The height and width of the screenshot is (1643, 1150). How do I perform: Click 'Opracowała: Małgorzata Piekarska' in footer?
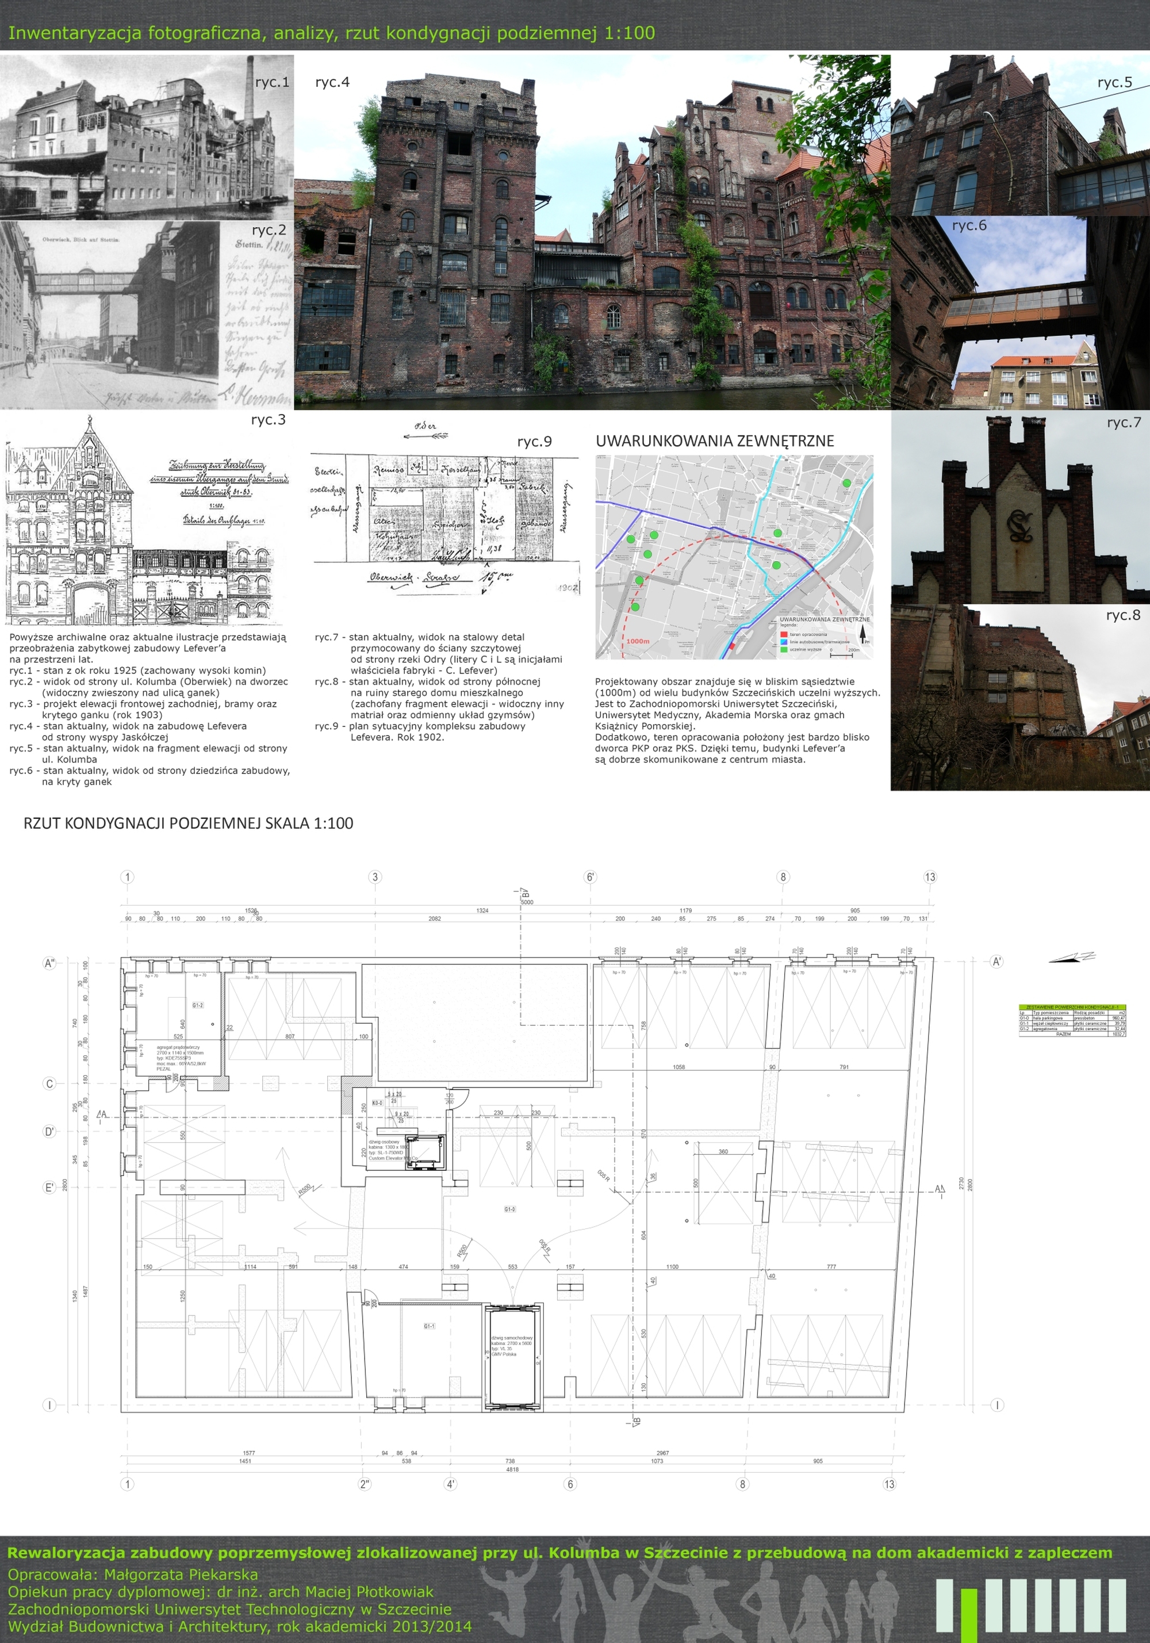pos(133,1575)
